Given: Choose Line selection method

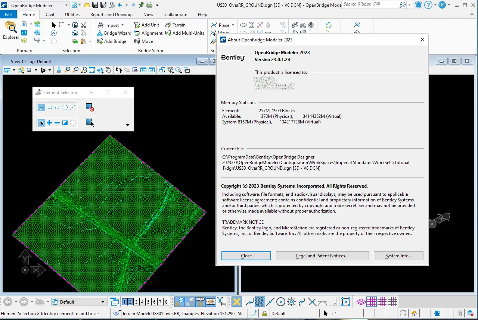Looking at the screenshot, I should tap(73, 107).
